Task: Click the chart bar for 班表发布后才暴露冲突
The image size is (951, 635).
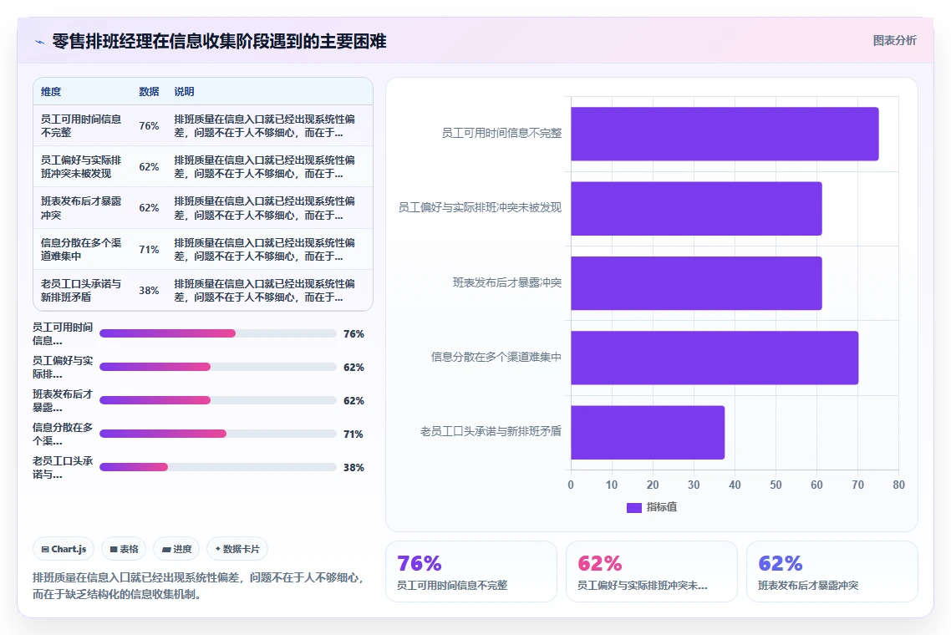Action: tap(696, 283)
